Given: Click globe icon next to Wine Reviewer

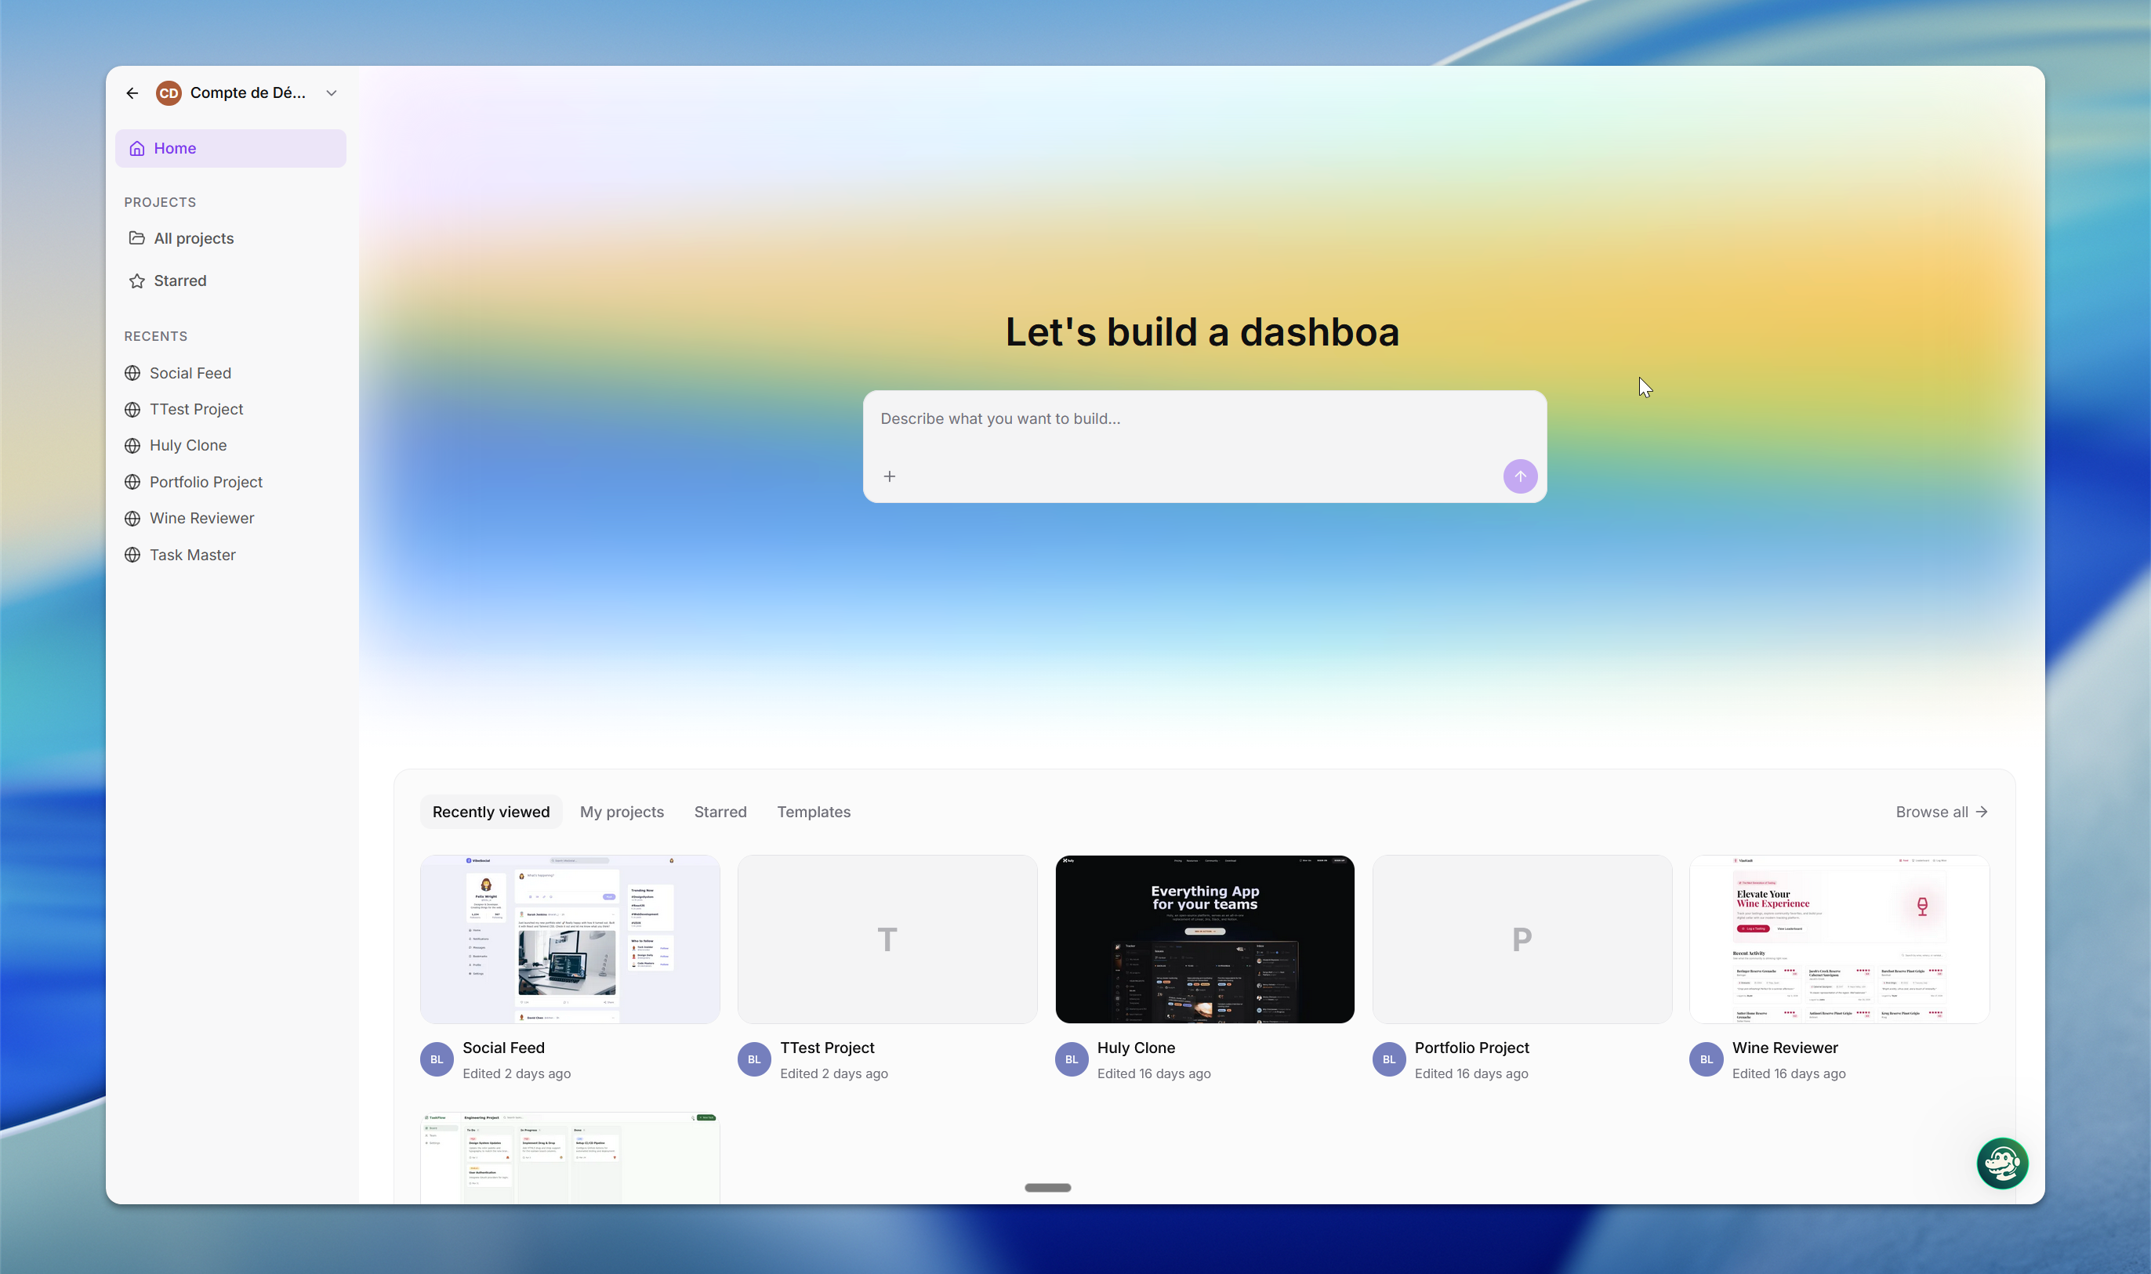Looking at the screenshot, I should coord(132,518).
